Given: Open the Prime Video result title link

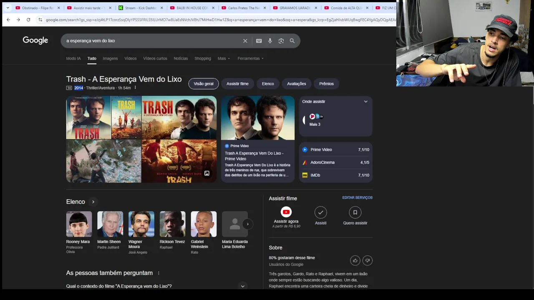Looking at the screenshot, I should tap(254, 156).
